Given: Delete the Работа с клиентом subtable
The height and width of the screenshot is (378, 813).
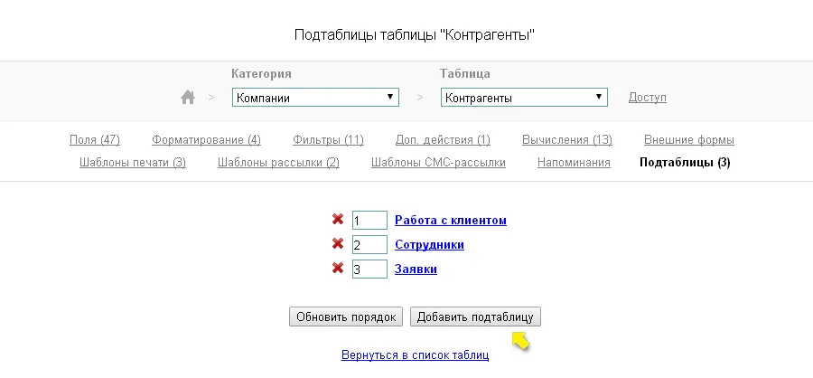Looking at the screenshot, I should pos(338,219).
